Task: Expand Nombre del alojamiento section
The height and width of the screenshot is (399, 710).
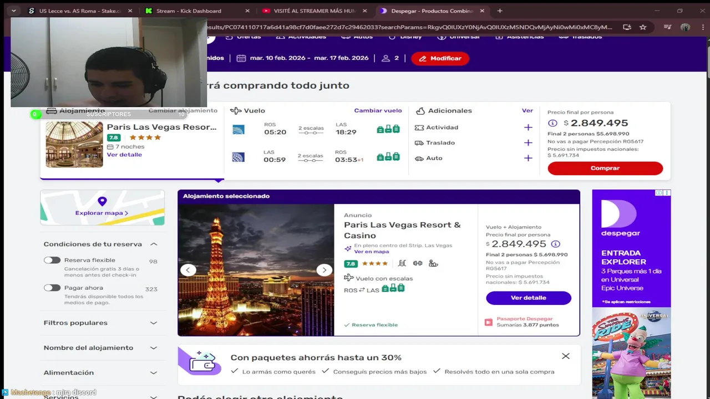Action: 154,348
